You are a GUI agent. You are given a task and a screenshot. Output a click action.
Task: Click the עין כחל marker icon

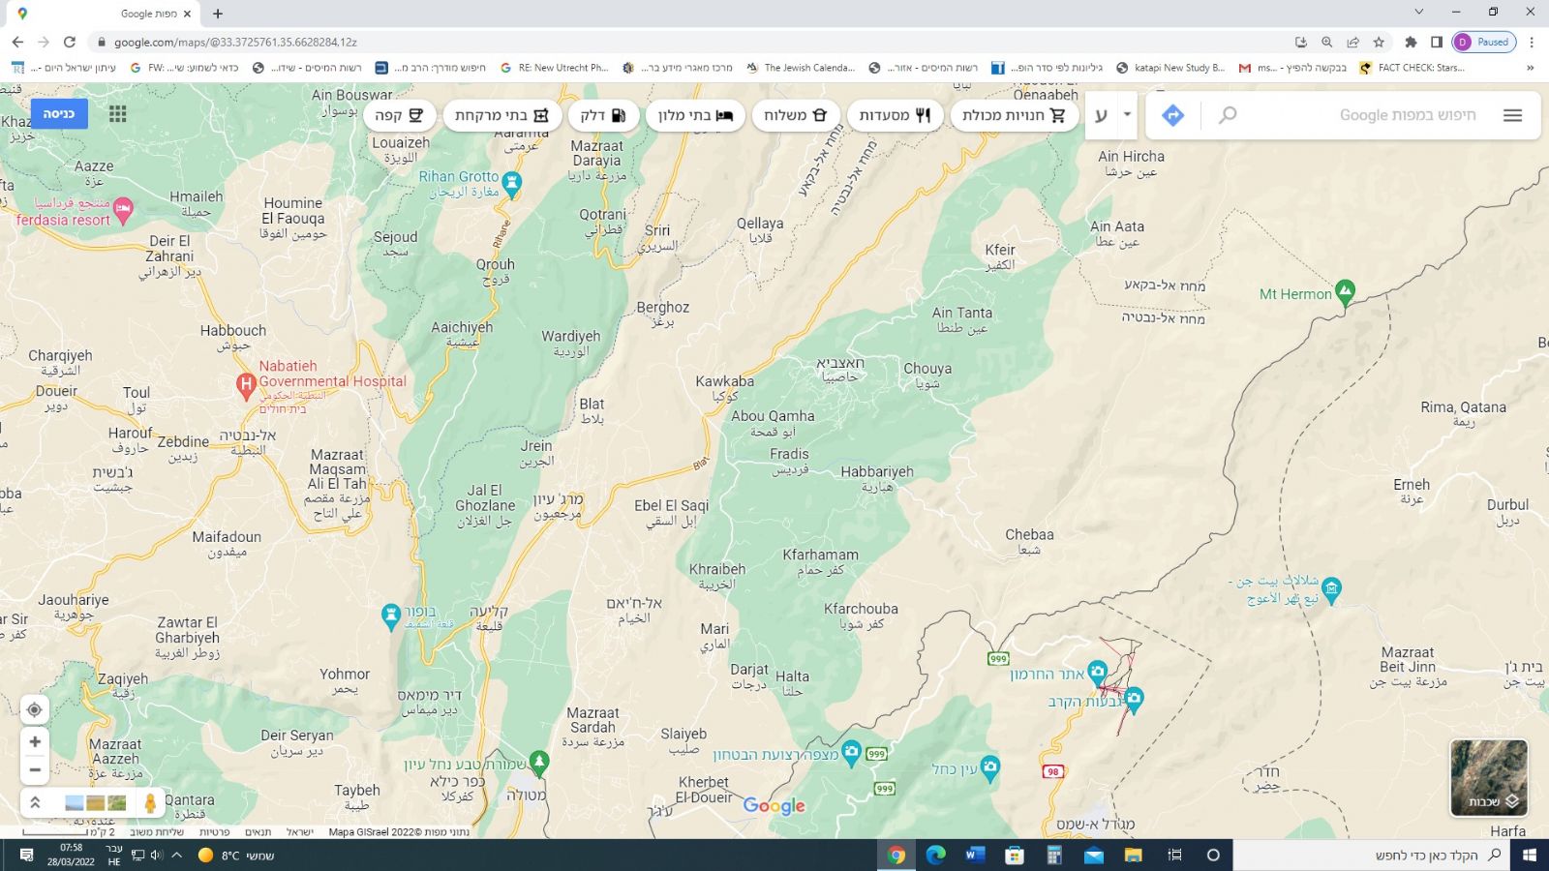(x=989, y=767)
